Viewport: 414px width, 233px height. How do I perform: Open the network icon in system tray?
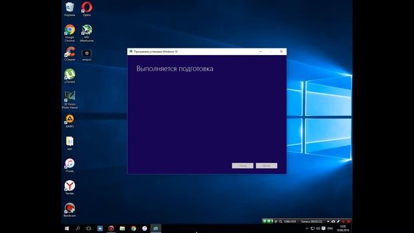click(312, 228)
